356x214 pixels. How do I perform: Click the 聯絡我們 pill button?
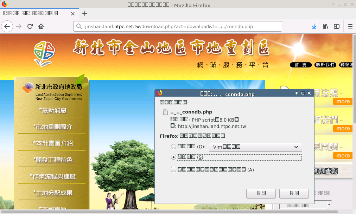[x=325, y=65]
